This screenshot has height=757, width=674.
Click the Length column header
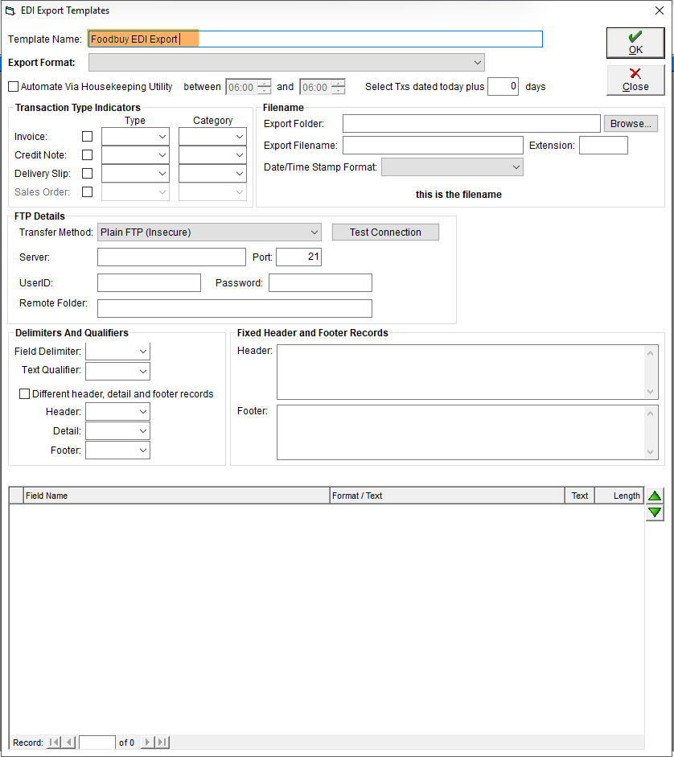pos(619,496)
